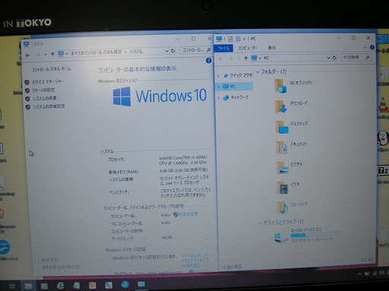Expand the PC node in navigation pane
This screenshot has width=389, height=291.
[218, 87]
